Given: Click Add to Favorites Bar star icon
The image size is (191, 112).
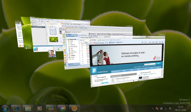Looking at the screenshot, I should (98, 40).
